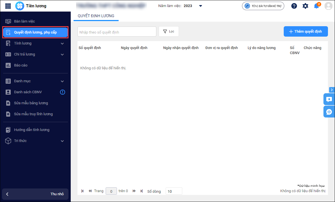Click the Số quyết định column header
Image resolution: width=335 pixels, height=202 pixels.
[x=90, y=48]
